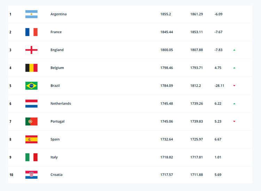This screenshot has height=191, width=261.
Task: Click Netherlands' green up arrow
Action: click(x=234, y=104)
